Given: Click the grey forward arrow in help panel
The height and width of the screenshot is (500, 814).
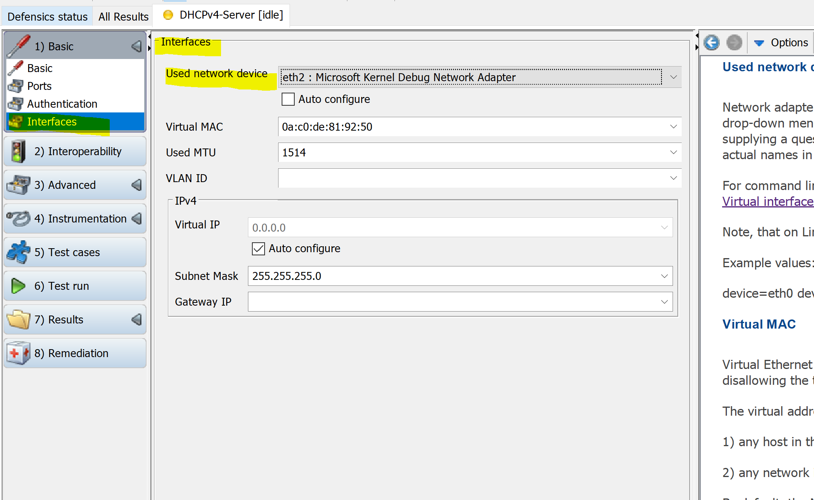Looking at the screenshot, I should pos(734,42).
